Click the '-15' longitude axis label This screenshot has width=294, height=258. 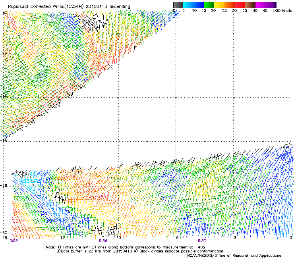click(x=4, y=238)
